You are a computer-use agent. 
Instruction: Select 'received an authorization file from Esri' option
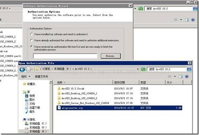point(31,46)
